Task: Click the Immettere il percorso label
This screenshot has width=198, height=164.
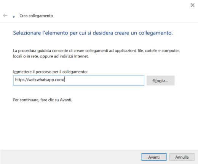Action: [50, 72]
